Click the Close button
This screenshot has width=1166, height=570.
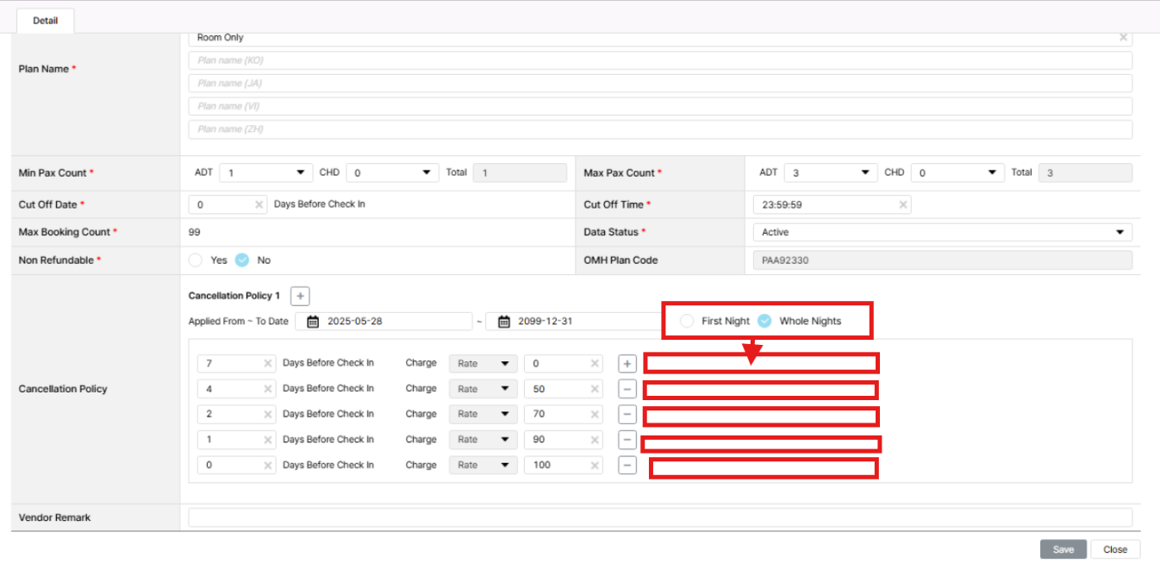click(x=1115, y=549)
